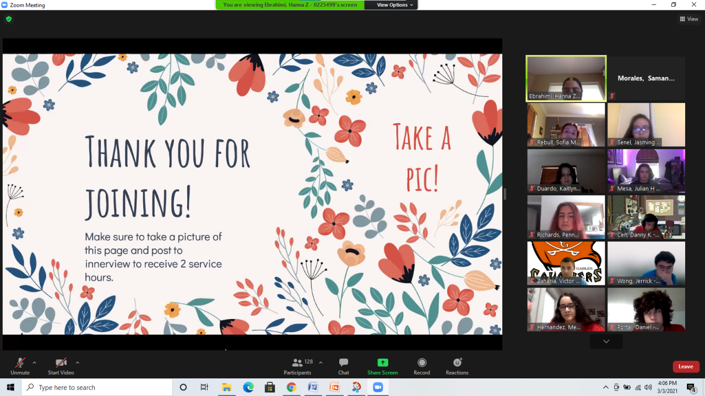Open the Participants panel
705x396 pixels.
297,363
